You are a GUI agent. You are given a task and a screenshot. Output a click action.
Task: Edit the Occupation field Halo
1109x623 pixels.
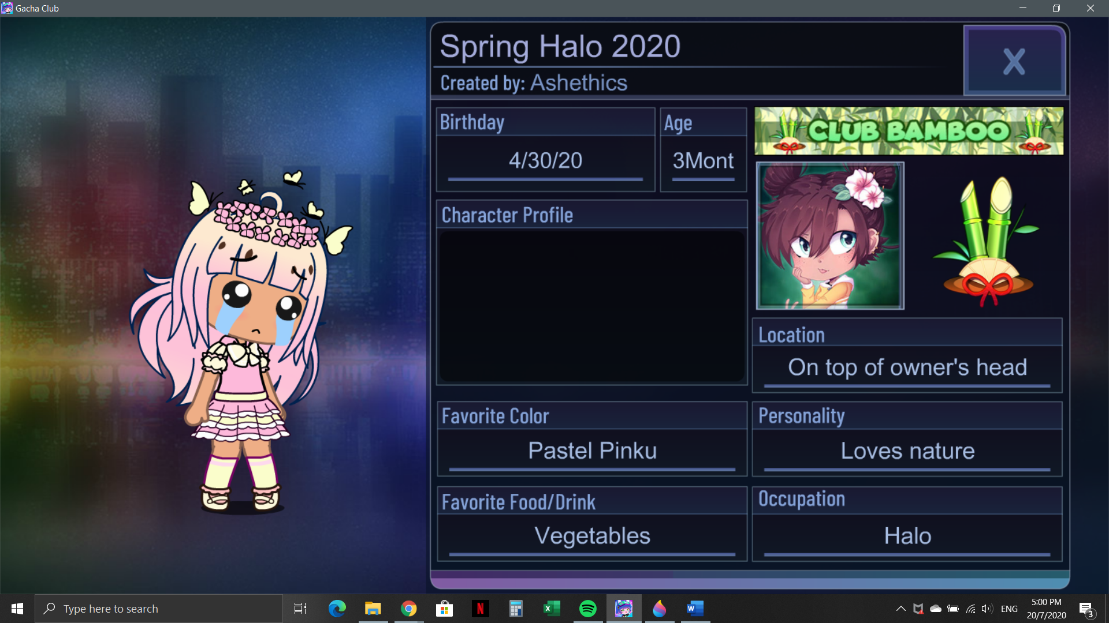click(907, 536)
